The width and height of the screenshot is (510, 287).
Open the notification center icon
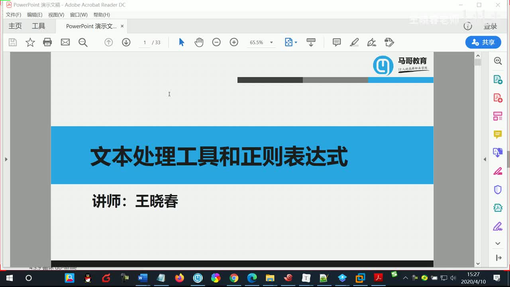pos(497,278)
